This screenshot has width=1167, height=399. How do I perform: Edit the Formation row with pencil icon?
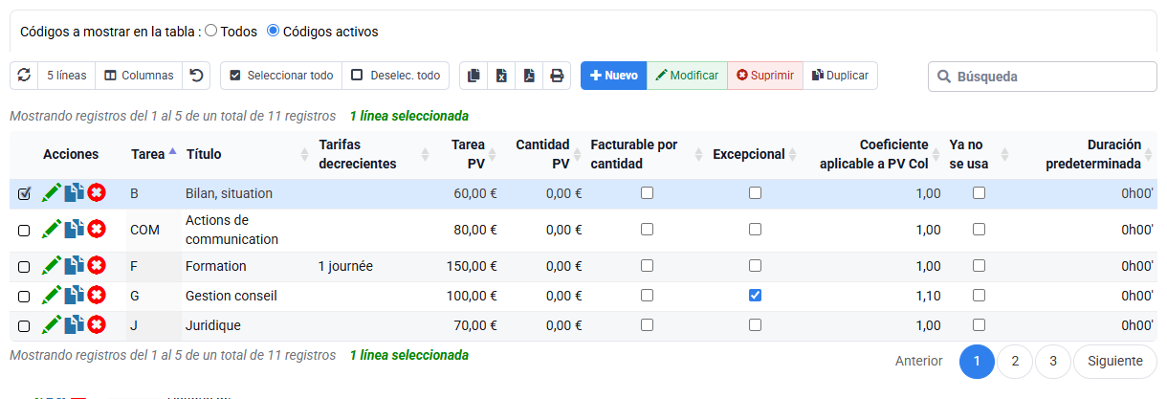click(x=52, y=266)
